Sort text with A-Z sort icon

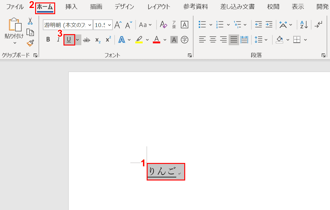(304, 25)
